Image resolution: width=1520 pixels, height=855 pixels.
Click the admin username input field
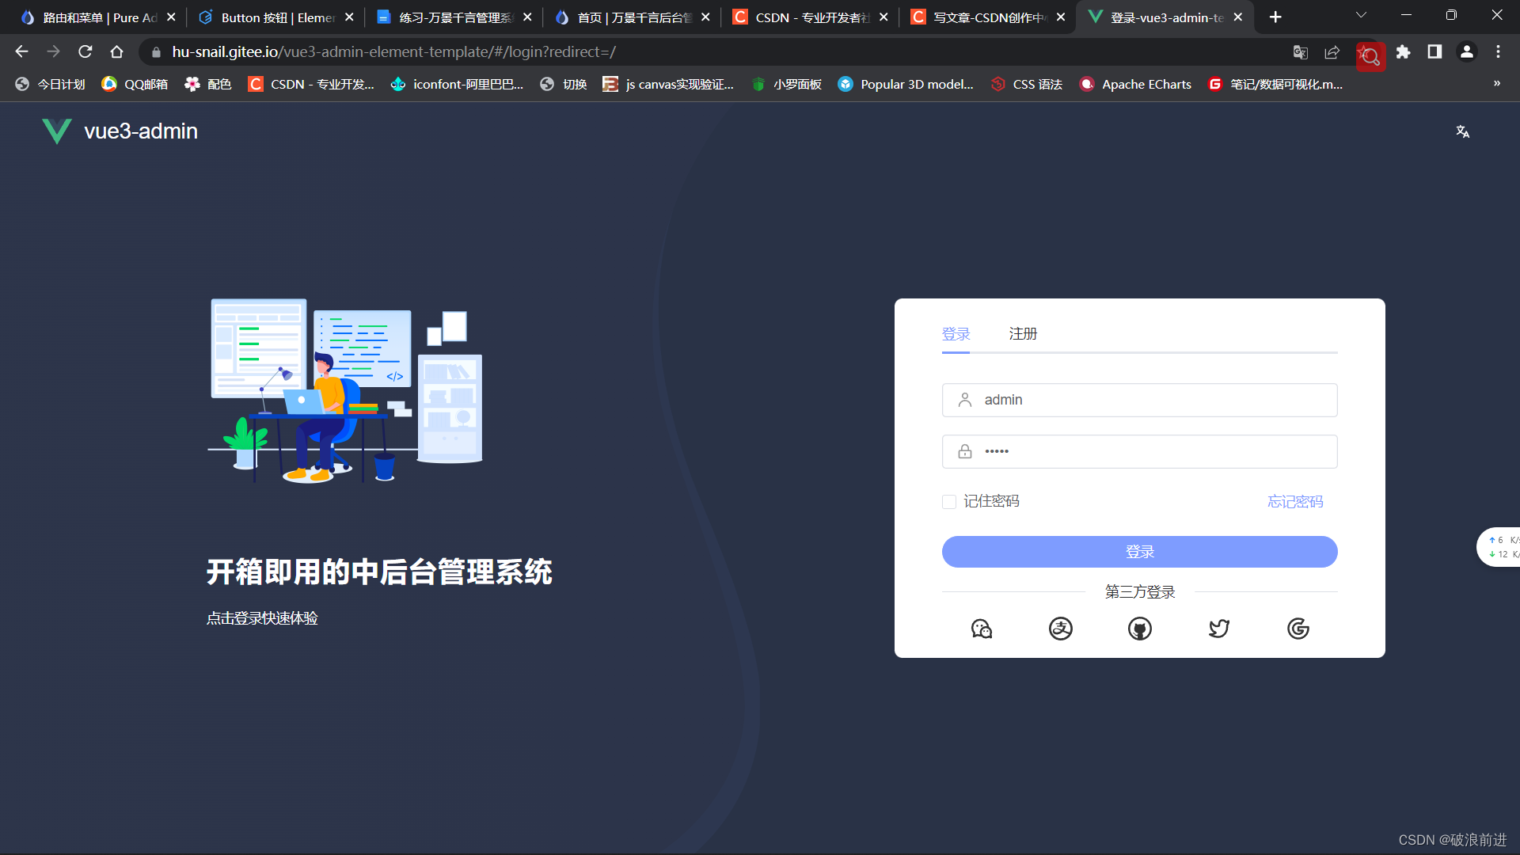pyautogui.click(x=1140, y=399)
